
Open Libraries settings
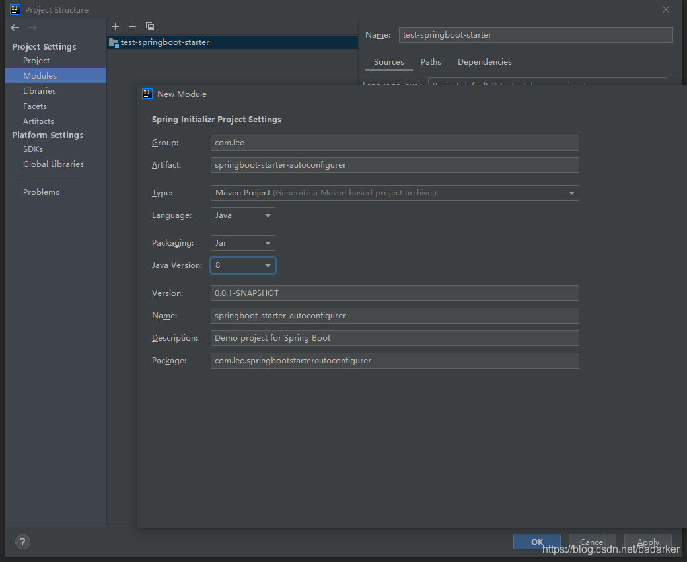40,90
